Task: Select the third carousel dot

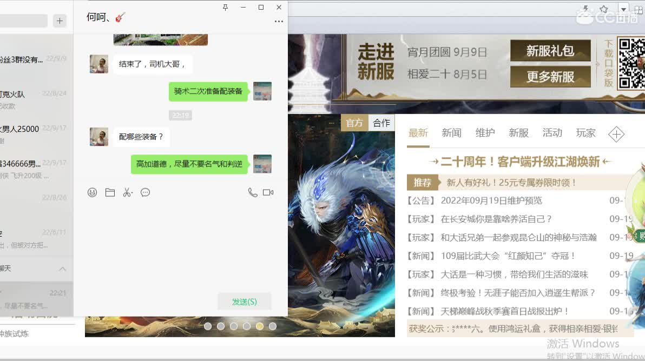Action: 234,326
